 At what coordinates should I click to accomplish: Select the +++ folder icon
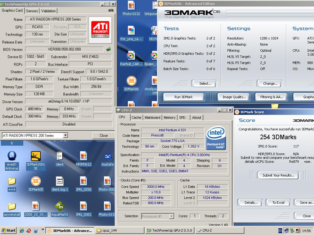tap(12, 184)
